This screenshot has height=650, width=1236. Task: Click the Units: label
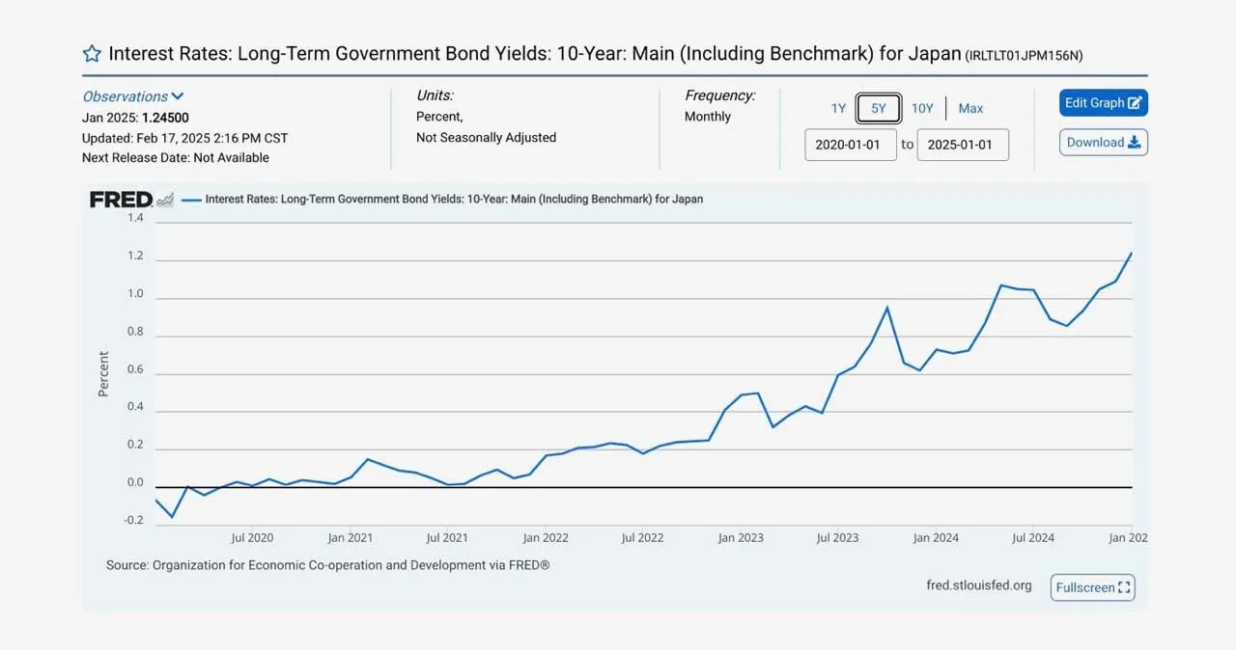click(435, 95)
